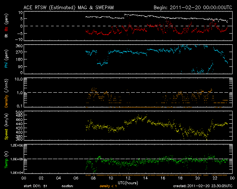This screenshot has width=237, height=189.
Task: Click the 'Begin: 2011-02-20 00:00:00UTC' text
Action: pyautogui.click(x=193, y=7)
